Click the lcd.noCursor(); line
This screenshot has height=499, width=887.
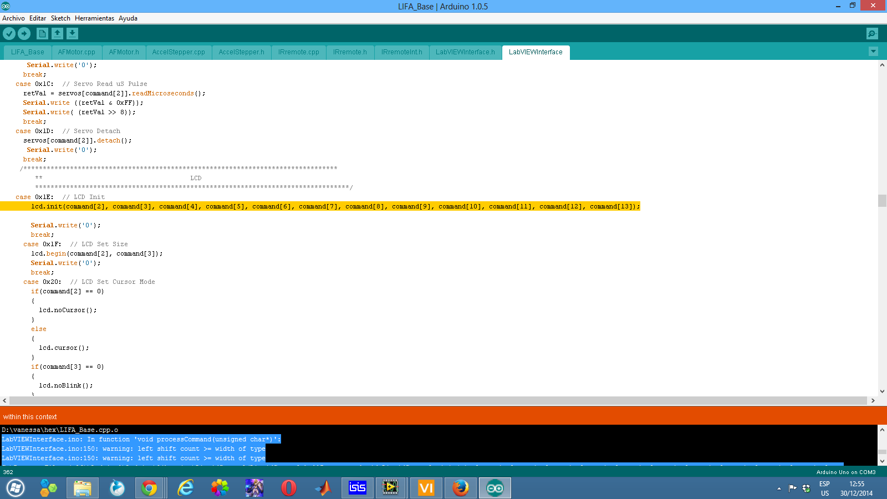coord(68,310)
